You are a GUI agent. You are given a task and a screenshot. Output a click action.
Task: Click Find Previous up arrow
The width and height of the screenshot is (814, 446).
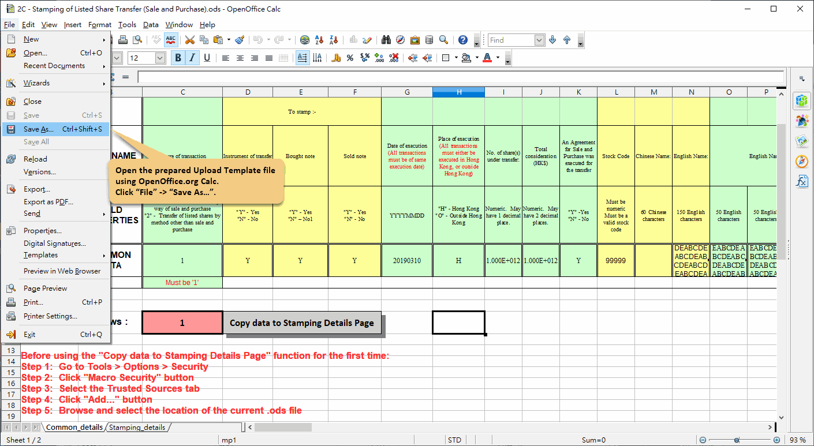pos(567,40)
